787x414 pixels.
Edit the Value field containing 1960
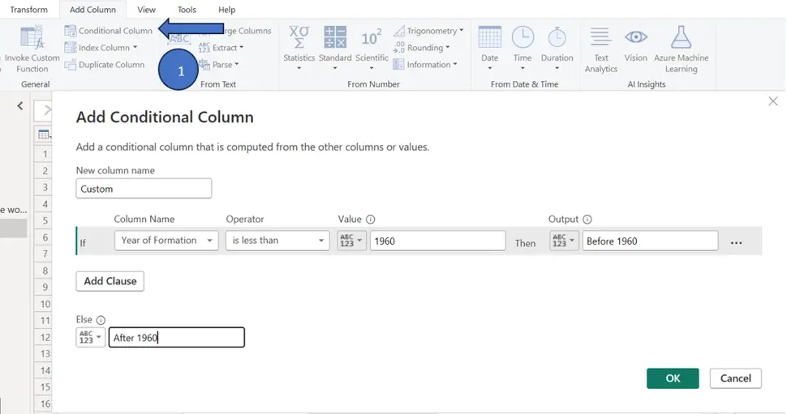(437, 241)
